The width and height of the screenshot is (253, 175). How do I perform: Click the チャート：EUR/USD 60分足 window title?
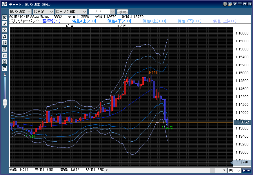pos(30,5)
